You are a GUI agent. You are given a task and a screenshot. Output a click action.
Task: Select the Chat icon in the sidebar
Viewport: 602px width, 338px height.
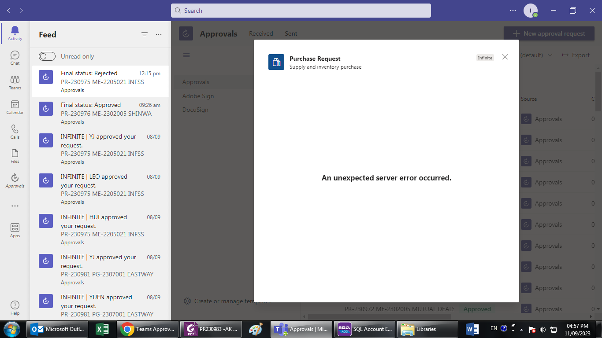tap(15, 56)
